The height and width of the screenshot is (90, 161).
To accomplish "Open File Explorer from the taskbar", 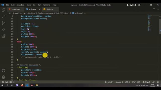I will (37, 85).
